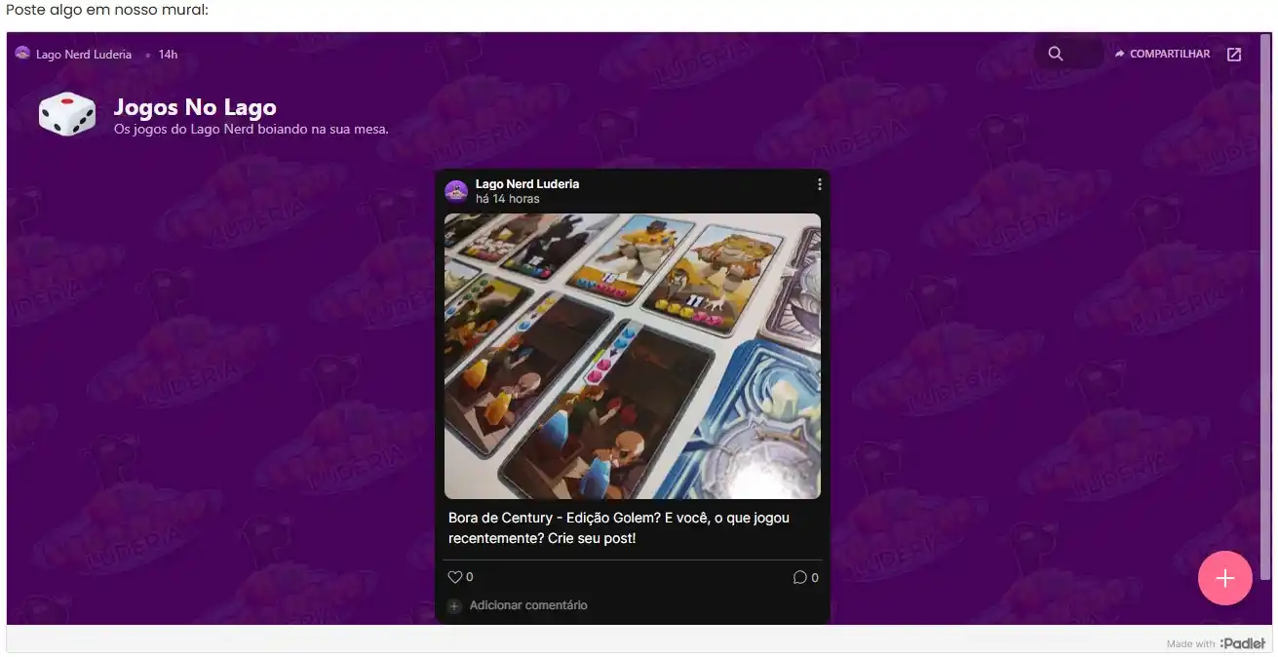Open the search magnifier in Padlet header
This screenshot has height=657, width=1278.
coord(1055,54)
